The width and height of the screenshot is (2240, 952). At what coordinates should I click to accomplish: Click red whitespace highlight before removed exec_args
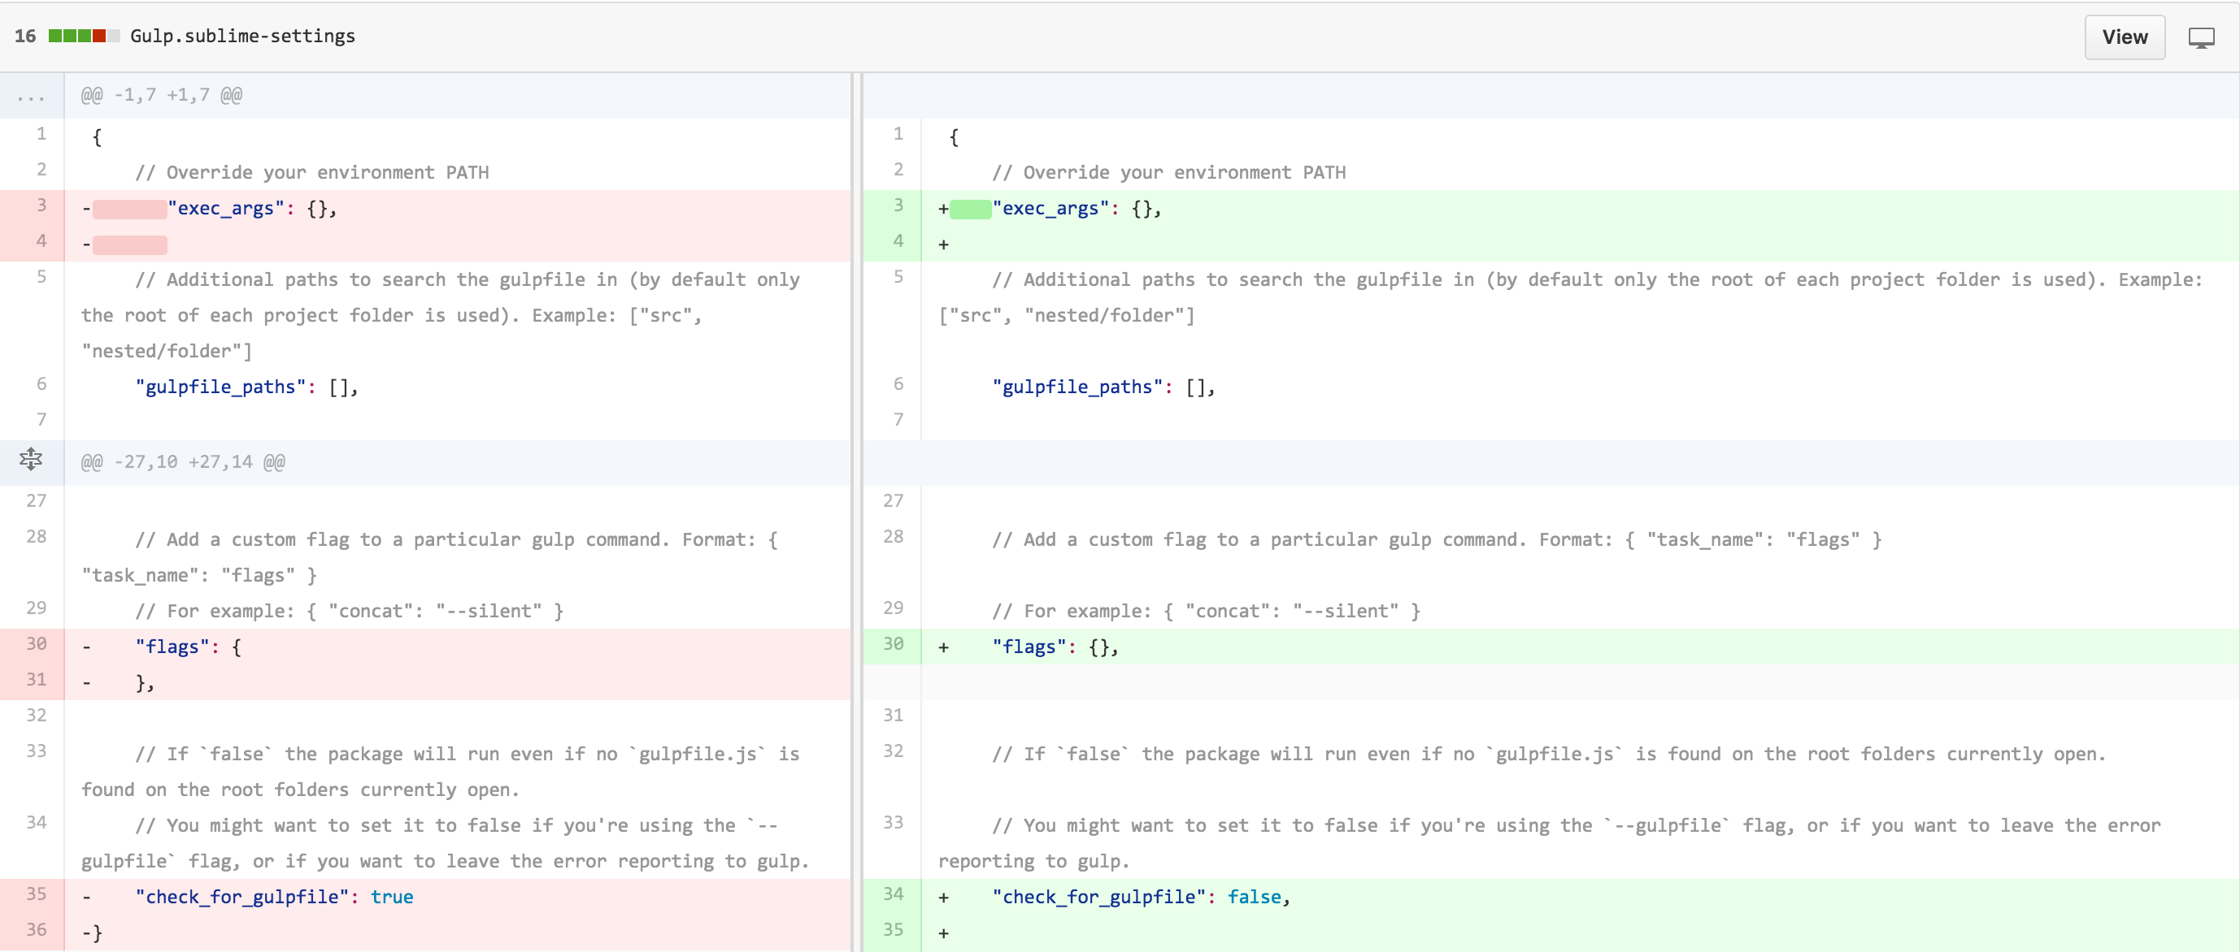[129, 209]
